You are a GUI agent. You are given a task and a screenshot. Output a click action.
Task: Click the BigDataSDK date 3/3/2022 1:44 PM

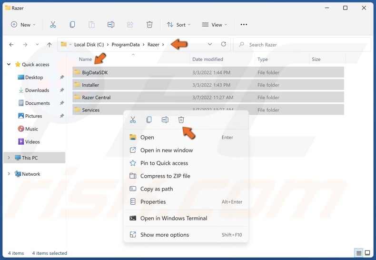(211, 72)
